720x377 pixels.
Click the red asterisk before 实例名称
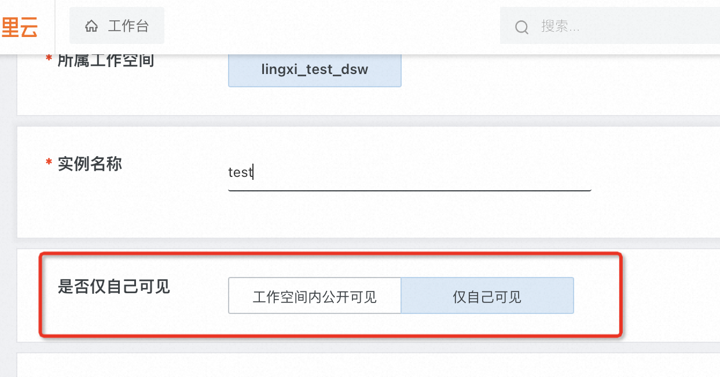(x=49, y=164)
